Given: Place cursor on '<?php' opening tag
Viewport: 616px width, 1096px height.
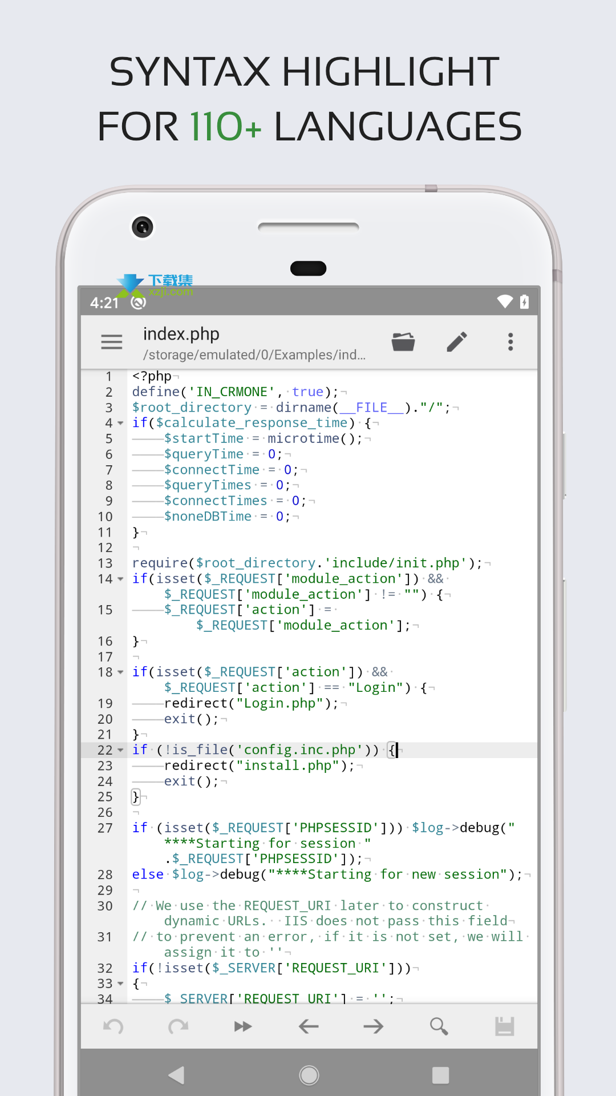Looking at the screenshot, I should click(152, 376).
